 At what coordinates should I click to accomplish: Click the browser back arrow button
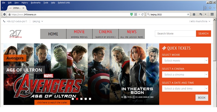pyautogui.click(x=4, y=14)
